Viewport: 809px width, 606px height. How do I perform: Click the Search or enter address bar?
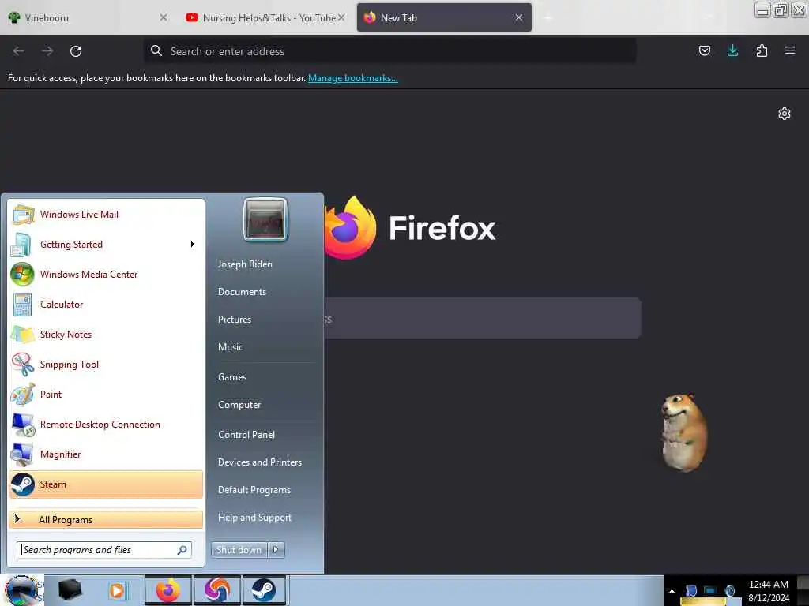[x=390, y=51]
